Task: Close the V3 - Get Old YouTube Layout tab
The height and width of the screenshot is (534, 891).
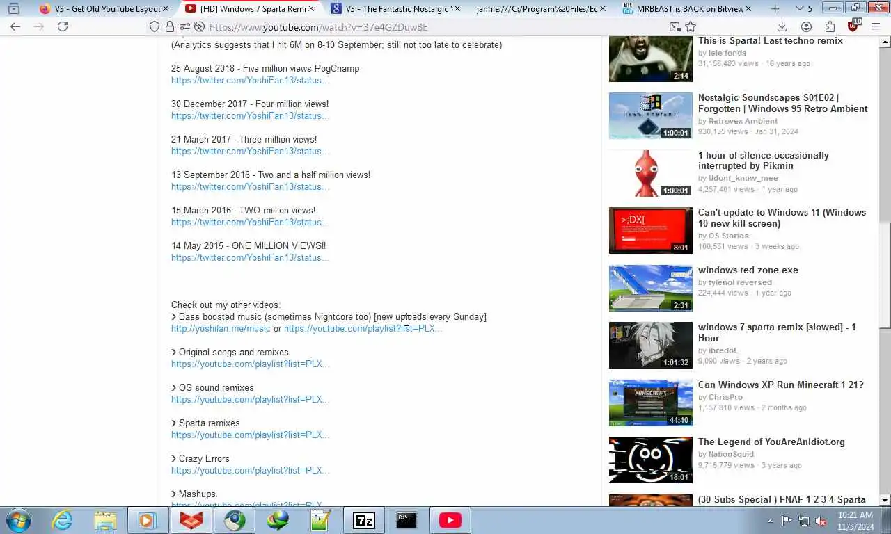Action: tap(166, 9)
